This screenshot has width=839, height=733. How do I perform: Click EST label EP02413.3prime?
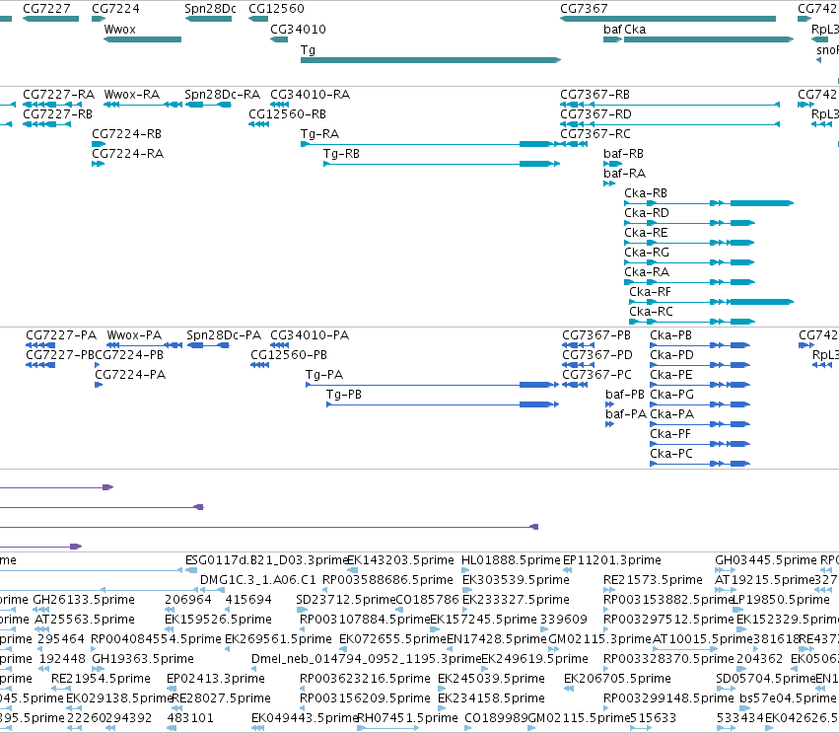pos(216,679)
